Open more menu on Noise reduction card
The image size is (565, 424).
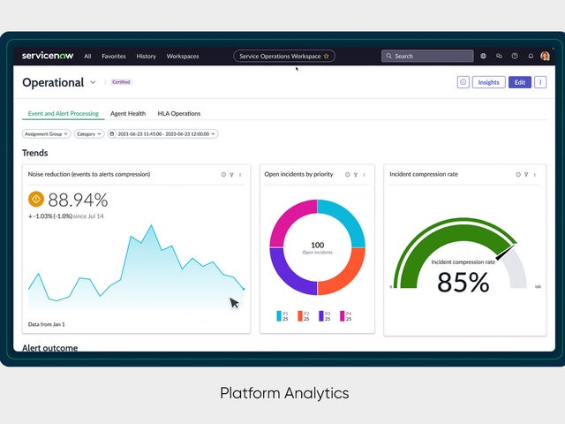point(240,175)
